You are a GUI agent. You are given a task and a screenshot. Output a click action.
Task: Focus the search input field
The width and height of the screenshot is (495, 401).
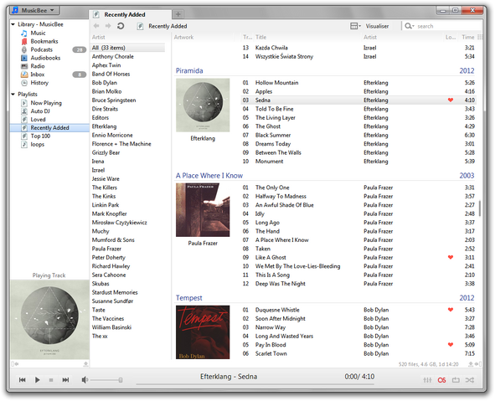(x=448, y=26)
